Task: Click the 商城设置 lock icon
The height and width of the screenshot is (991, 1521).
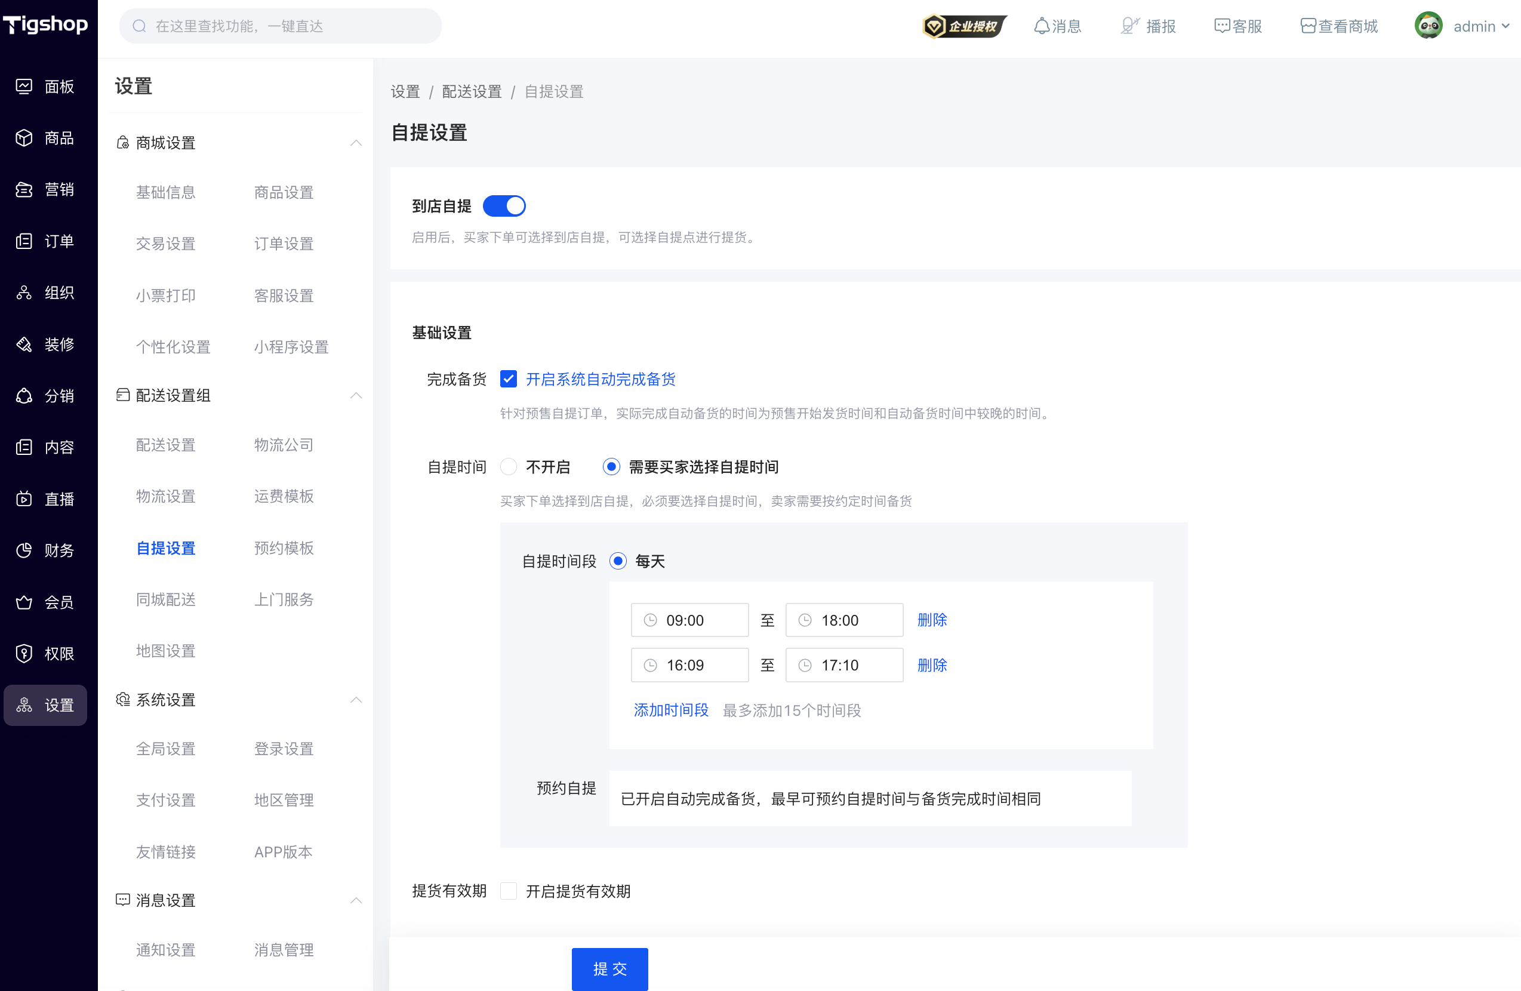Action: click(x=123, y=143)
